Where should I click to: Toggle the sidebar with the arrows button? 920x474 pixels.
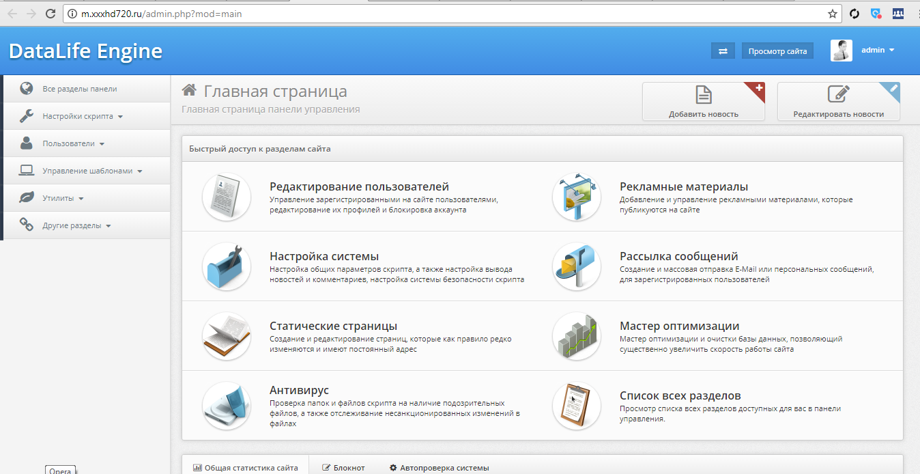(723, 51)
